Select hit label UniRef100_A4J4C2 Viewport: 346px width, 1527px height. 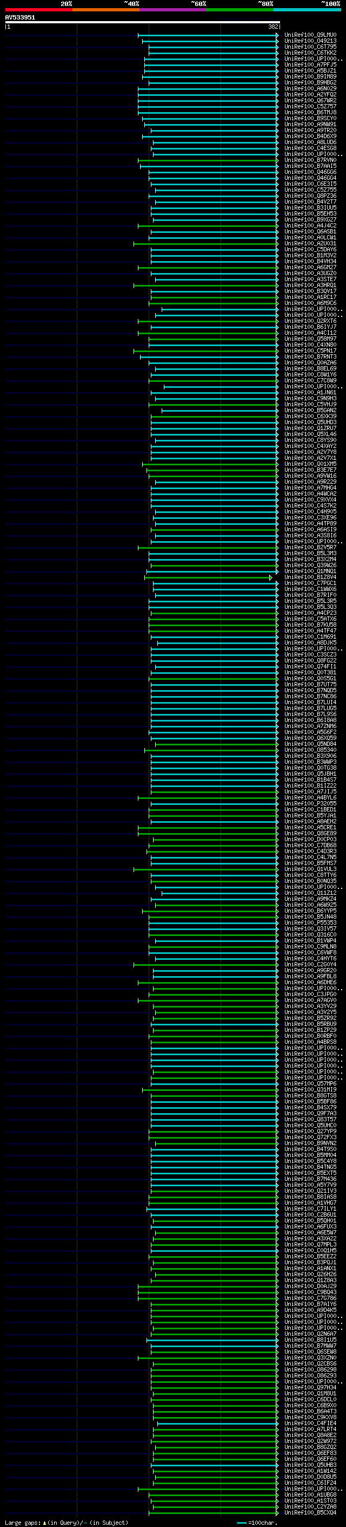pyautogui.click(x=310, y=225)
